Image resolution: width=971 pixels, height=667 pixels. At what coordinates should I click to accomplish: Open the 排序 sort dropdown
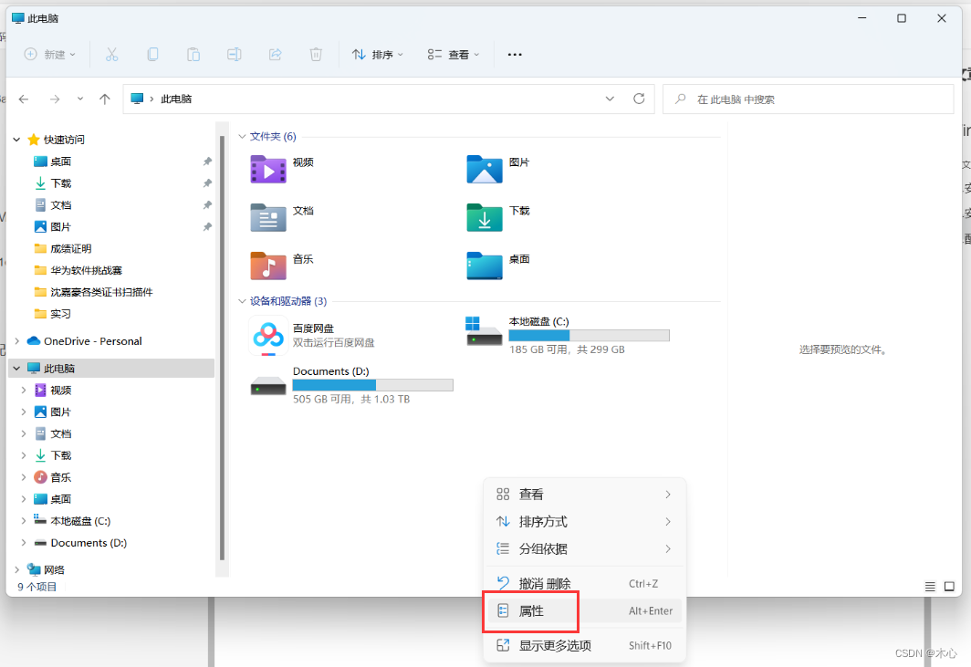[x=378, y=55]
